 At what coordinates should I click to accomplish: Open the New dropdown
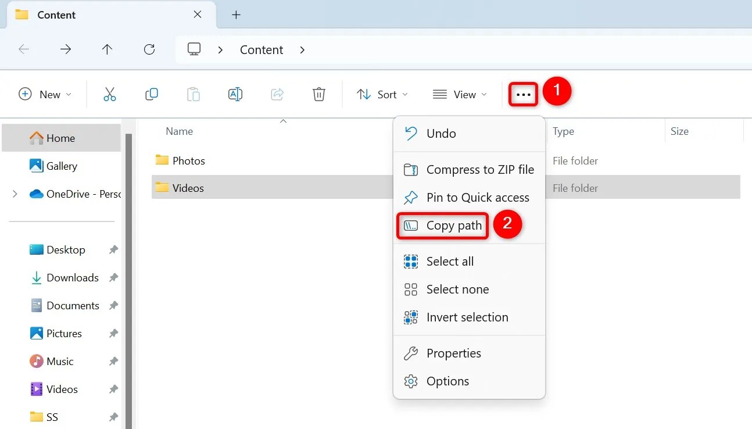(x=45, y=94)
